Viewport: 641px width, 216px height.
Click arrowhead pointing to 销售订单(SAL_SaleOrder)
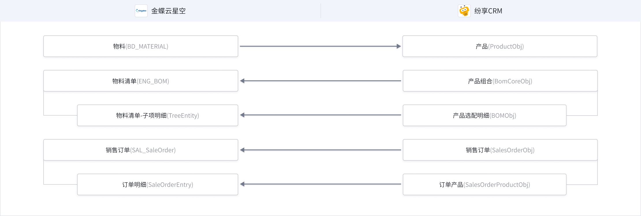(243, 150)
